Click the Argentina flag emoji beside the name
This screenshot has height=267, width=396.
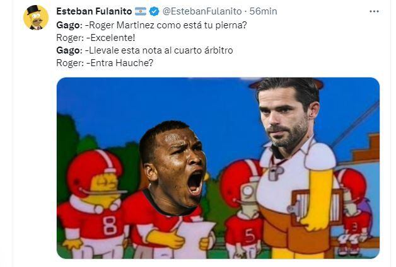(141, 11)
